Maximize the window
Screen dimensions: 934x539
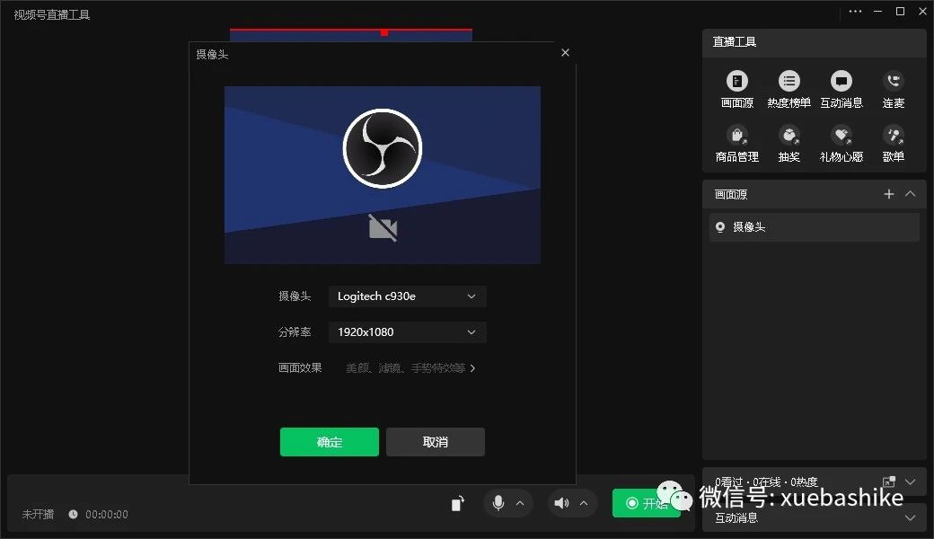pyautogui.click(x=900, y=12)
